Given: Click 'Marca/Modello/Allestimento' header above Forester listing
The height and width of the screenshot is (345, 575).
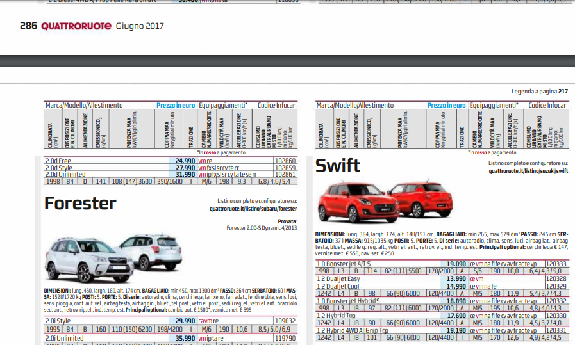Looking at the screenshot, I should click(x=84, y=105).
